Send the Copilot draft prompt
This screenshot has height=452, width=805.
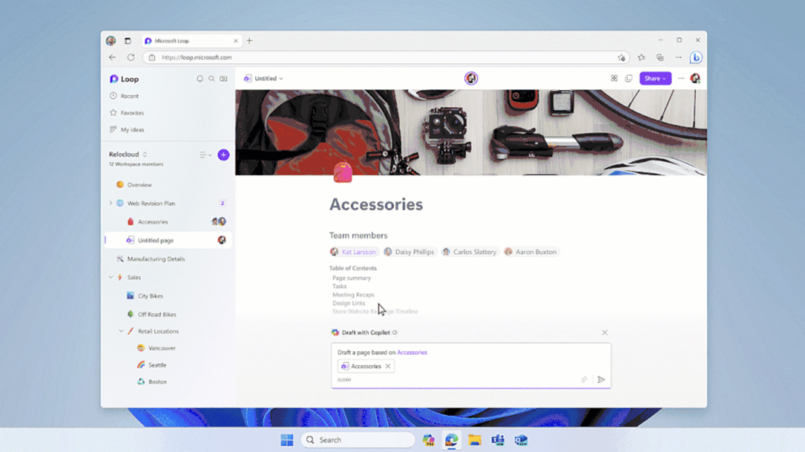click(601, 380)
